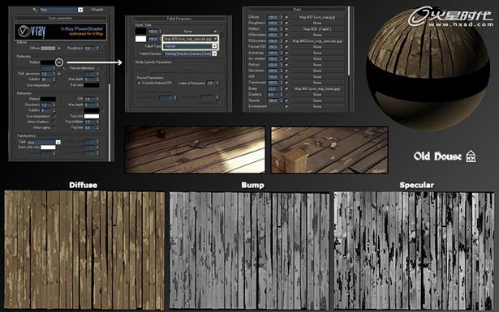Toggle the Override Material IOR checkbox
This screenshot has width=499, height=312.
[139, 83]
